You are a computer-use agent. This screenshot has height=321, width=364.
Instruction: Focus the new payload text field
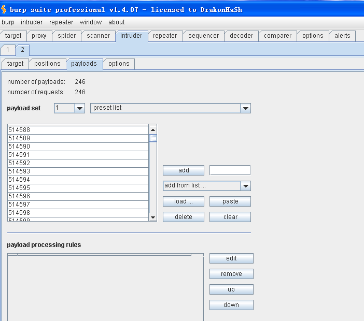pyautogui.click(x=230, y=170)
